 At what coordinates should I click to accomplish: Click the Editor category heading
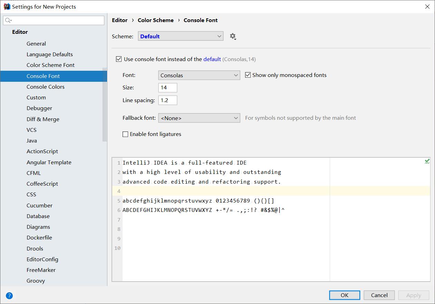click(x=20, y=32)
